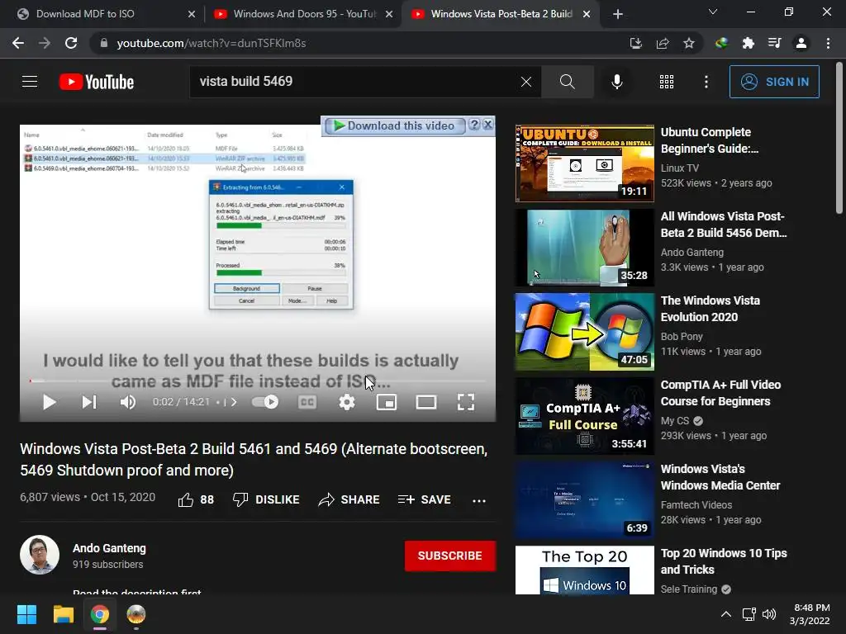The height and width of the screenshot is (634, 846).
Task: Open the Ando Ganteng channel name link
Action: point(110,548)
